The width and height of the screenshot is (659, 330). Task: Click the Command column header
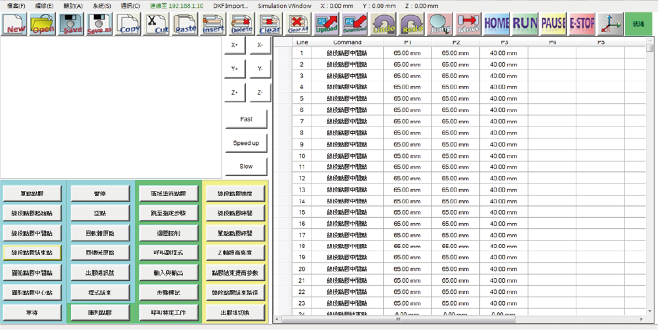(347, 43)
